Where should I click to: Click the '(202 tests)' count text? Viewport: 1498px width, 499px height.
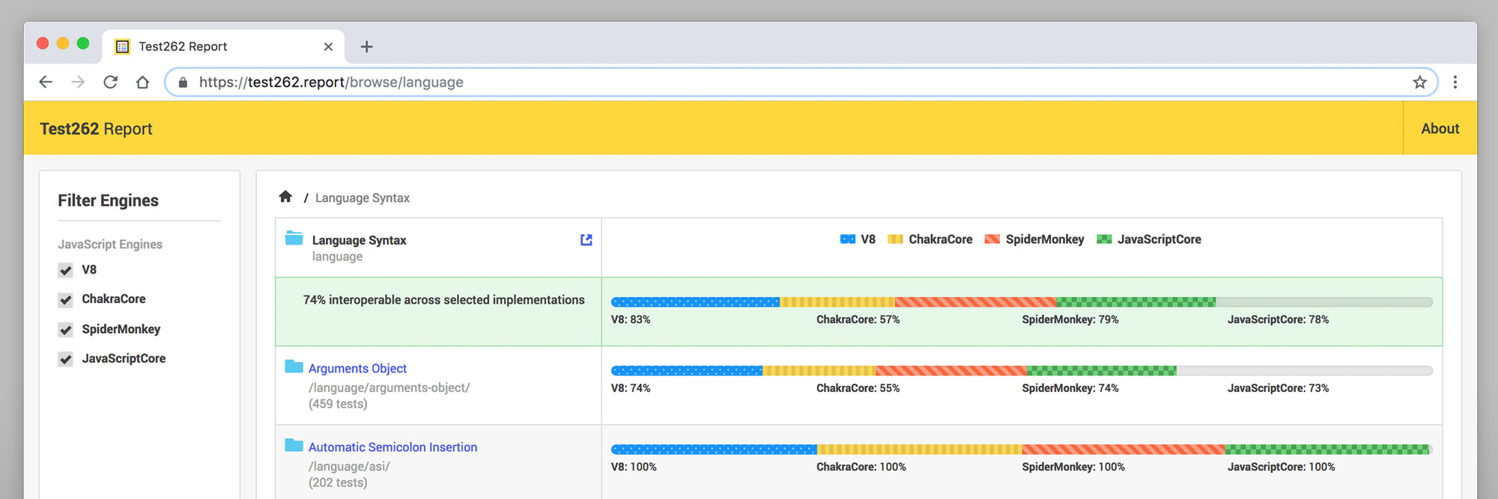coord(338,483)
